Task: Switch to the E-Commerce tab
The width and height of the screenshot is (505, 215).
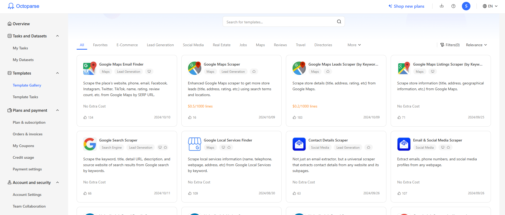Action: coord(127,45)
